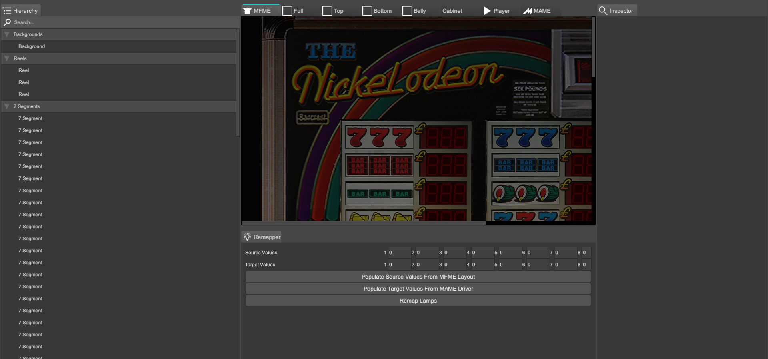Click Target Values field number 5
Image resolution: width=768 pixels, height=359 pixels.
[x=510, y=265]
